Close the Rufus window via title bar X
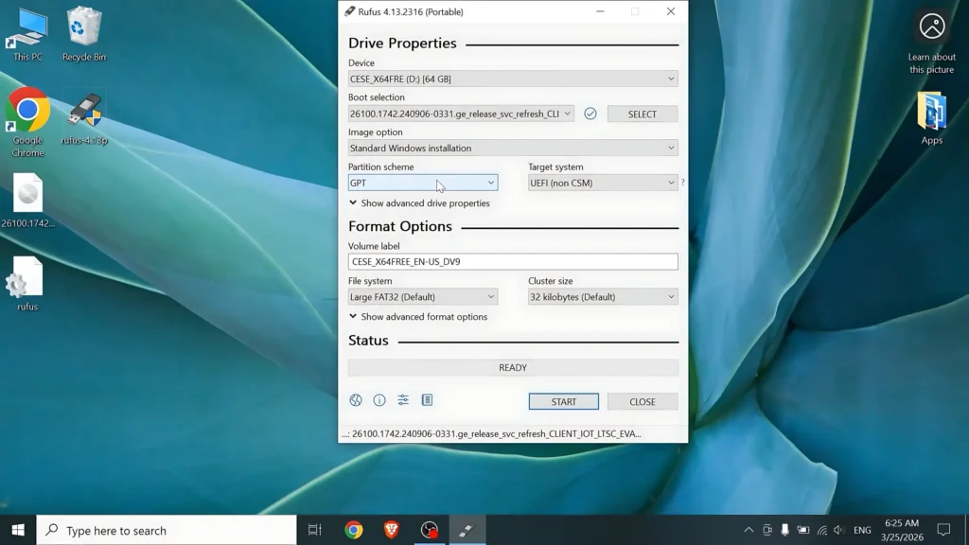969x545 pixels. point(671,11)
